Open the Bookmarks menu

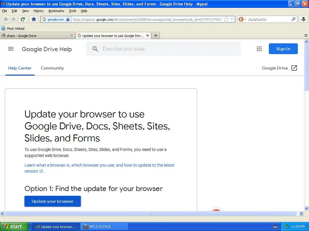click(56, 11)
